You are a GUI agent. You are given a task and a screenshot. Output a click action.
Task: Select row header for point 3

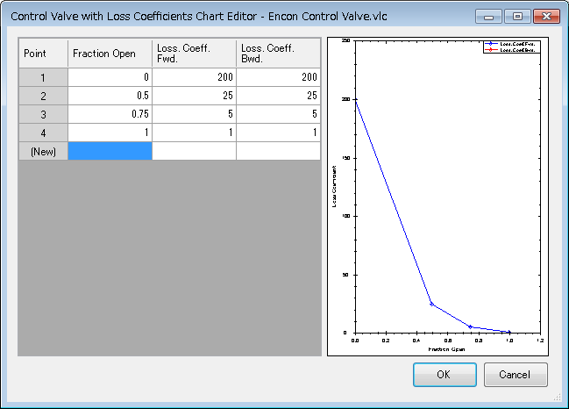click(43, 114)
